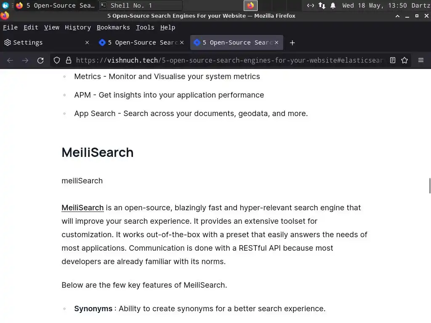
Task: Open the tracking protection shield icon
Action: coord(57,60)
